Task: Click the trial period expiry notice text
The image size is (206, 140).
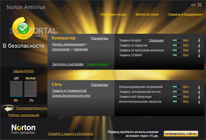Action: tap(133, 134)
